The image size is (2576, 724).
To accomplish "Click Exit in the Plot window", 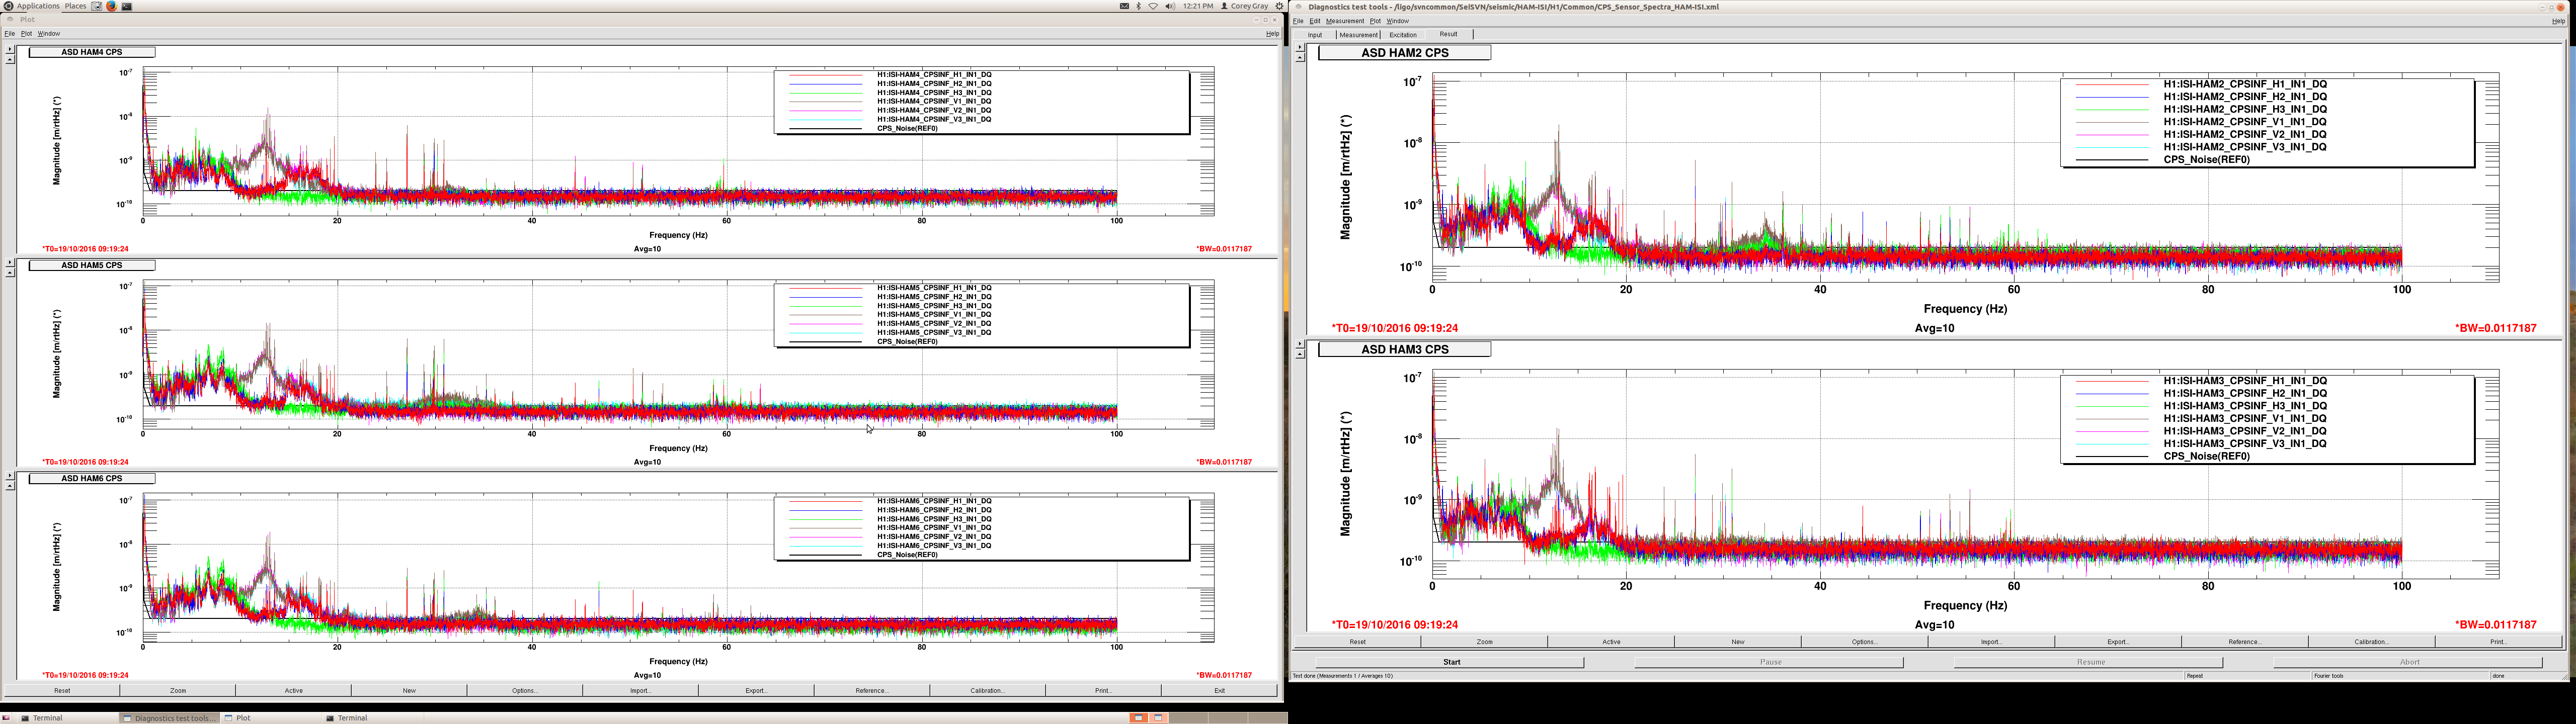I will tap(1219, 690).
